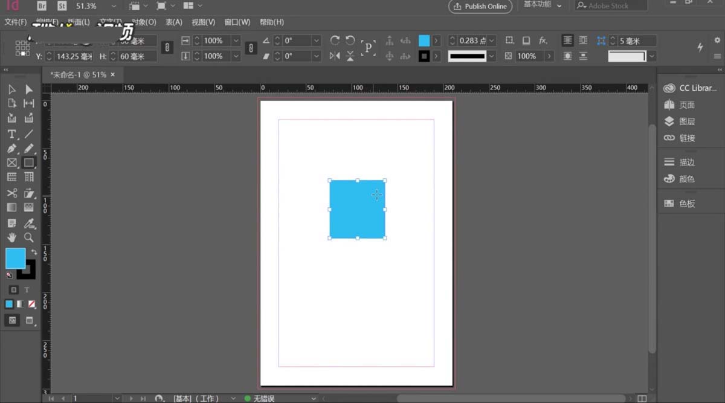This screenshot has height=403, width=725.
Task: Switch to the 未命名-1 document tab
Action: [79, 74]
